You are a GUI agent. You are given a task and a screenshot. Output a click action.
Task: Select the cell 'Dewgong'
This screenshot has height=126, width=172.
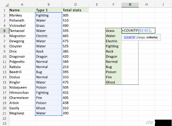[22, 41]
